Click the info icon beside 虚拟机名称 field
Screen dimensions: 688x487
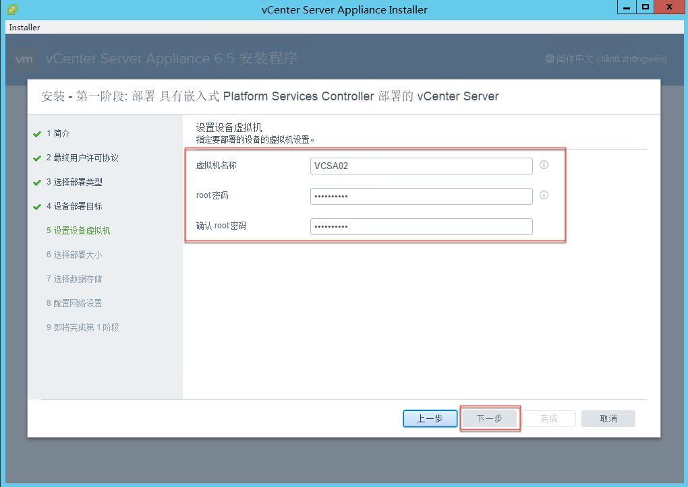pyautogui.click(x=544, y=165)
